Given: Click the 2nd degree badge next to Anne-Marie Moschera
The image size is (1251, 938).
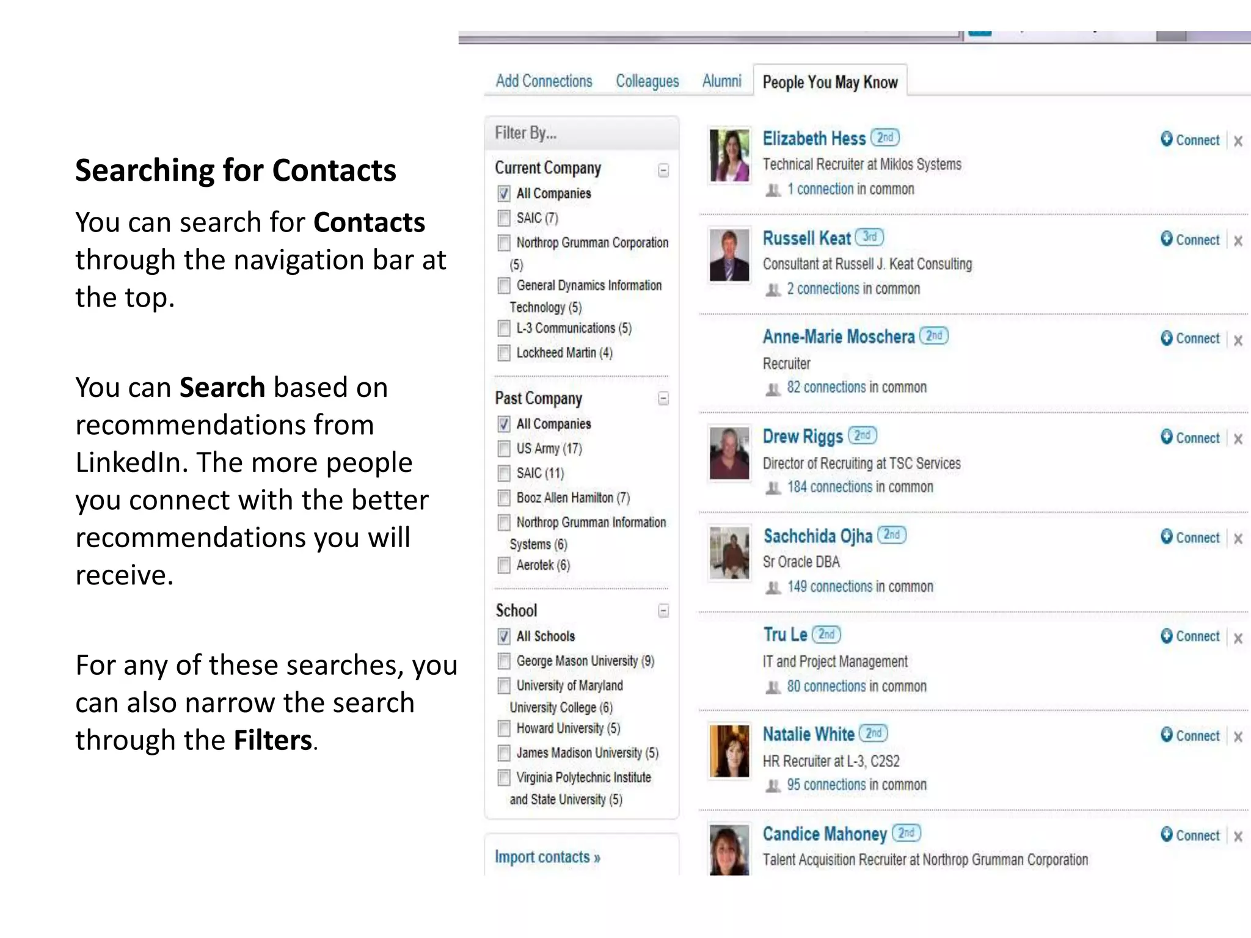Looking at the screenshot, I should (x=934, y=336).
